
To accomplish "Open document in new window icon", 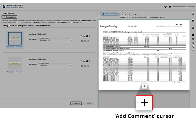I will pyautogui.click(x=193, y=14).
